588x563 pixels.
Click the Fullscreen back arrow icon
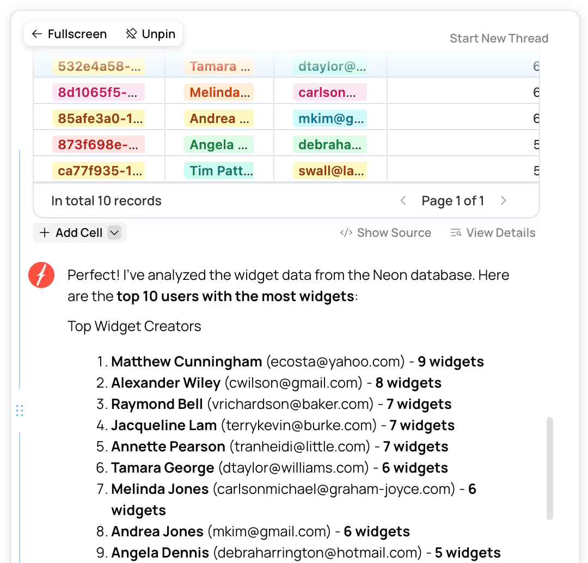click(37, 34)
